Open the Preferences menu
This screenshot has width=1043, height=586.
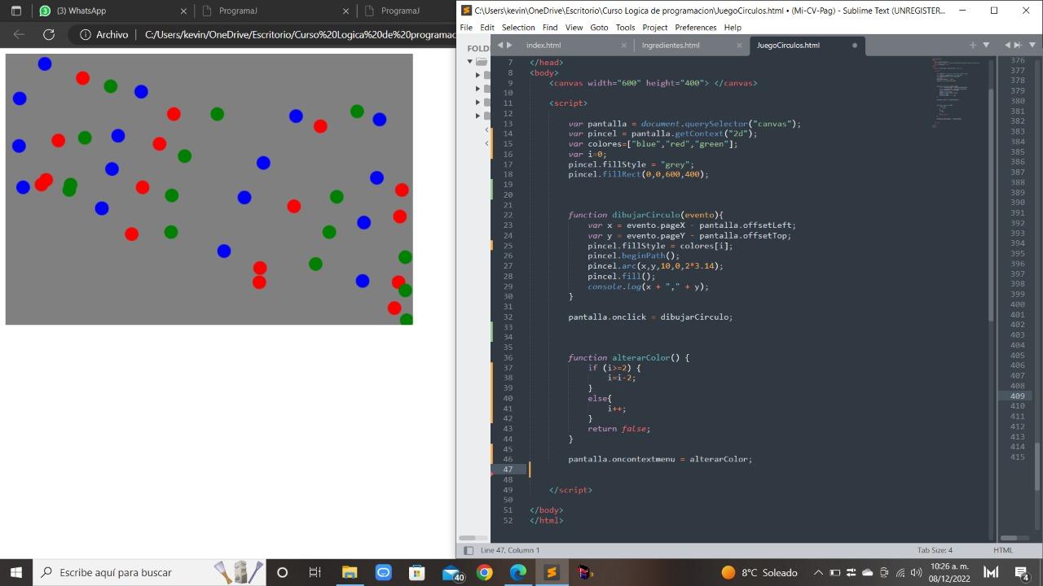(695, 28)
